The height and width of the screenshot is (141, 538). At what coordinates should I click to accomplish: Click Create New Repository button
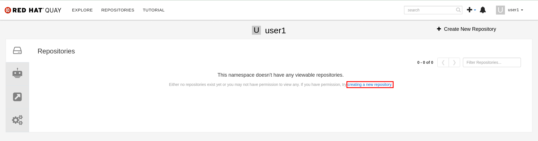[467, 29]
